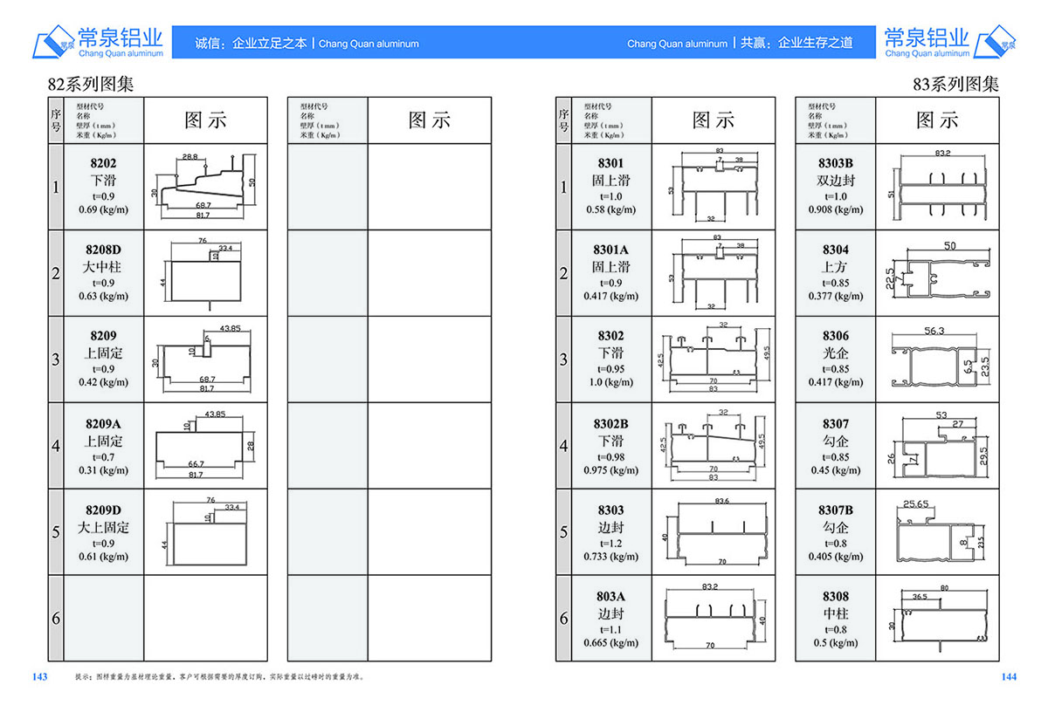Click page number 143

click(39, 677)
